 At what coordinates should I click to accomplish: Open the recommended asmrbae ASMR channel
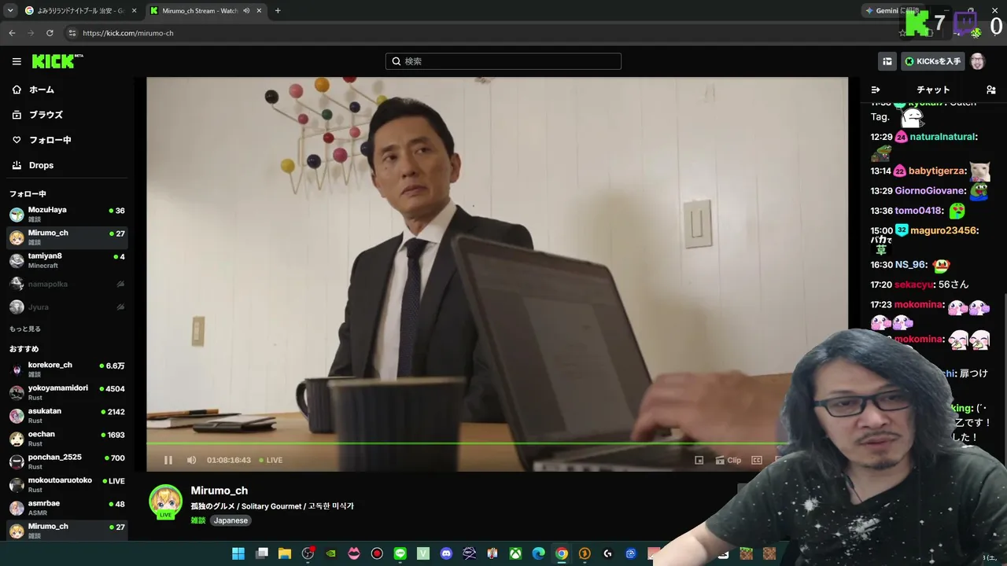point(67,508)
